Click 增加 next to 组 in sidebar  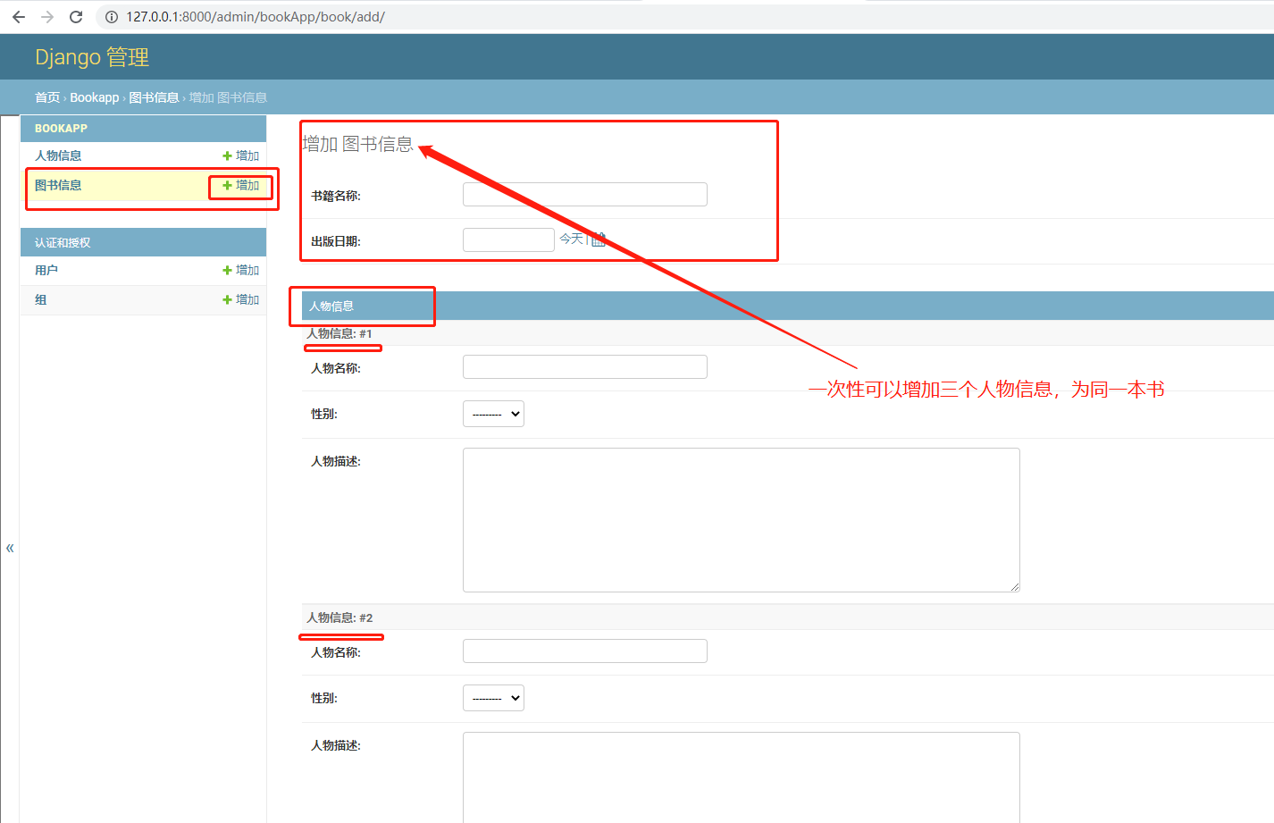coord(241,299)
